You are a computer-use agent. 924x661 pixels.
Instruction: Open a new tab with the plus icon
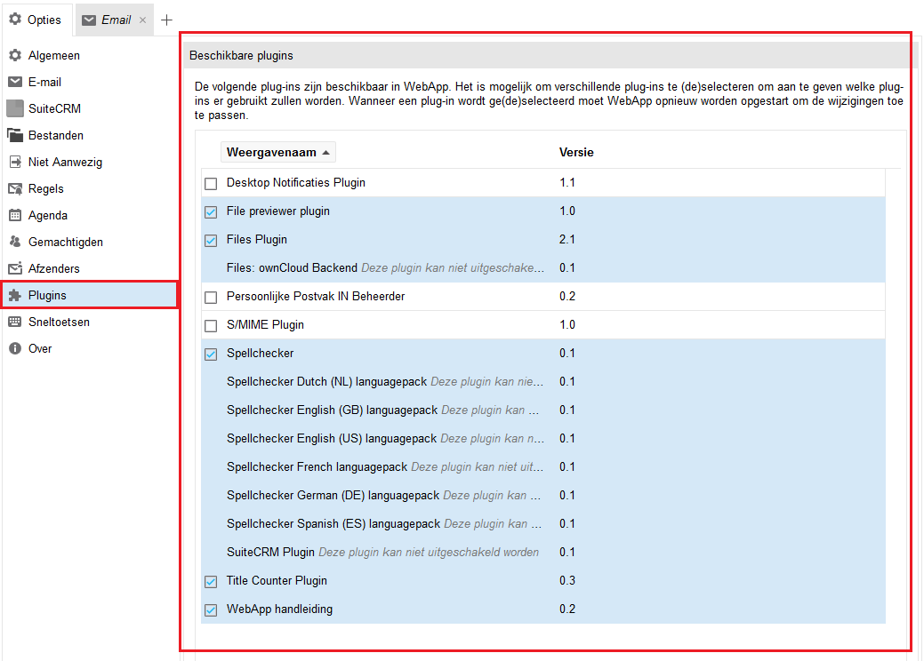pos(167,20)
